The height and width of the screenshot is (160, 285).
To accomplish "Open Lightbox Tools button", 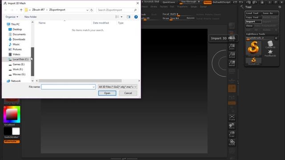I will click(x=262, y=34).
